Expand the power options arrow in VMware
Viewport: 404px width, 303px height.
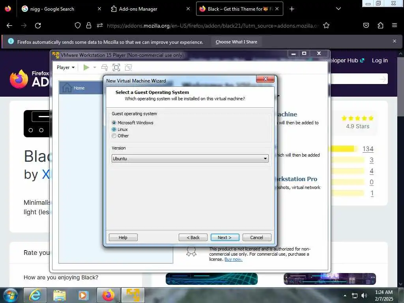pyautogui.click(x=95, y=67)
